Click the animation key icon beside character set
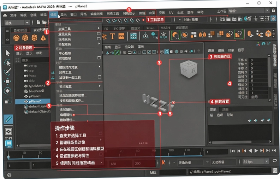Viewport: 280px width, 179px height. 163,162
